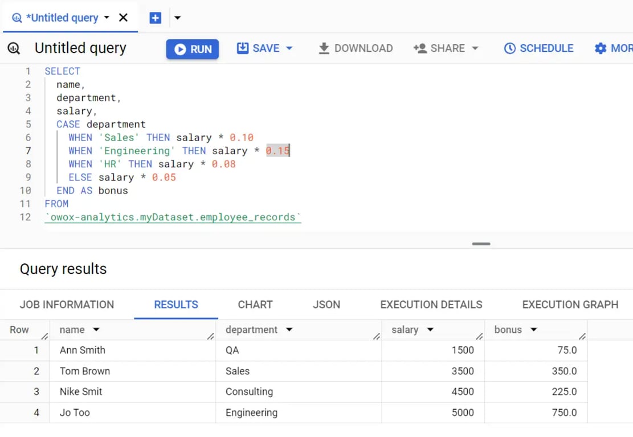Run the query
633x437 pixels.
click(x=193, y=49)
